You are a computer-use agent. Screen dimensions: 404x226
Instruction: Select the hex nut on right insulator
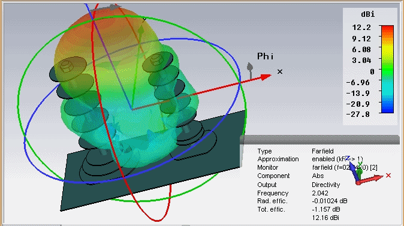156,60
